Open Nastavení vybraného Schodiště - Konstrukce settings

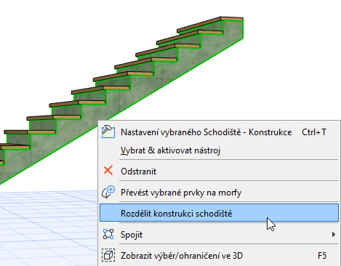pyautogui.click(x=219, y=132)
